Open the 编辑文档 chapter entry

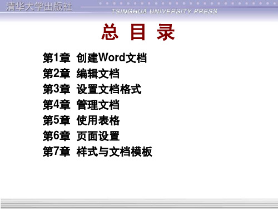click(x=98, y=74)
